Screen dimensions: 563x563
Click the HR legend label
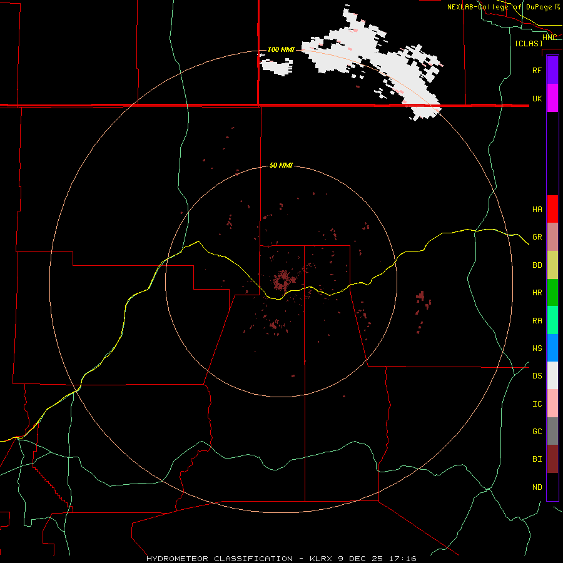[x=537, y=293]
